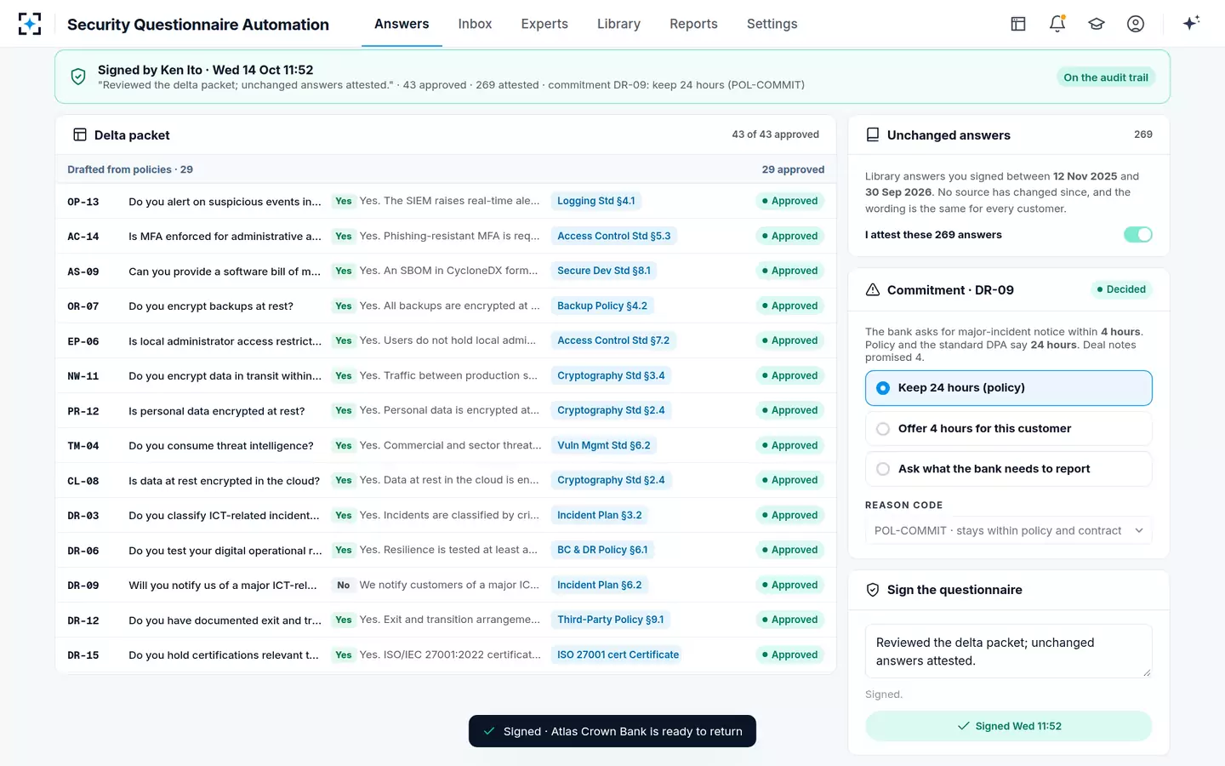The image size is (1225, 766).
Task: Open Secure Dev Std §8.1 source link
Action: 604,271
